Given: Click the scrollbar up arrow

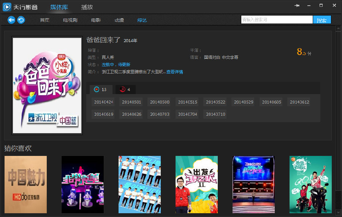Looking at the screenshot, I should point(338,28).
